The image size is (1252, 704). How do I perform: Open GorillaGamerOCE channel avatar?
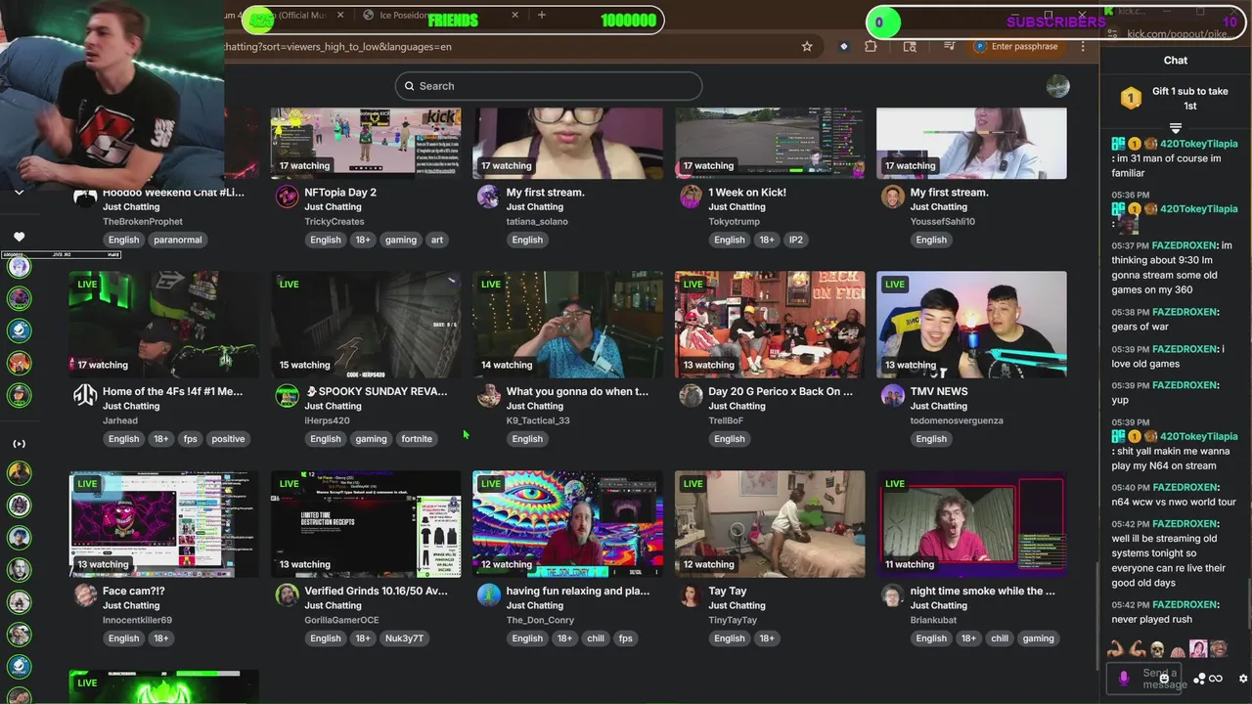[287, 594]
